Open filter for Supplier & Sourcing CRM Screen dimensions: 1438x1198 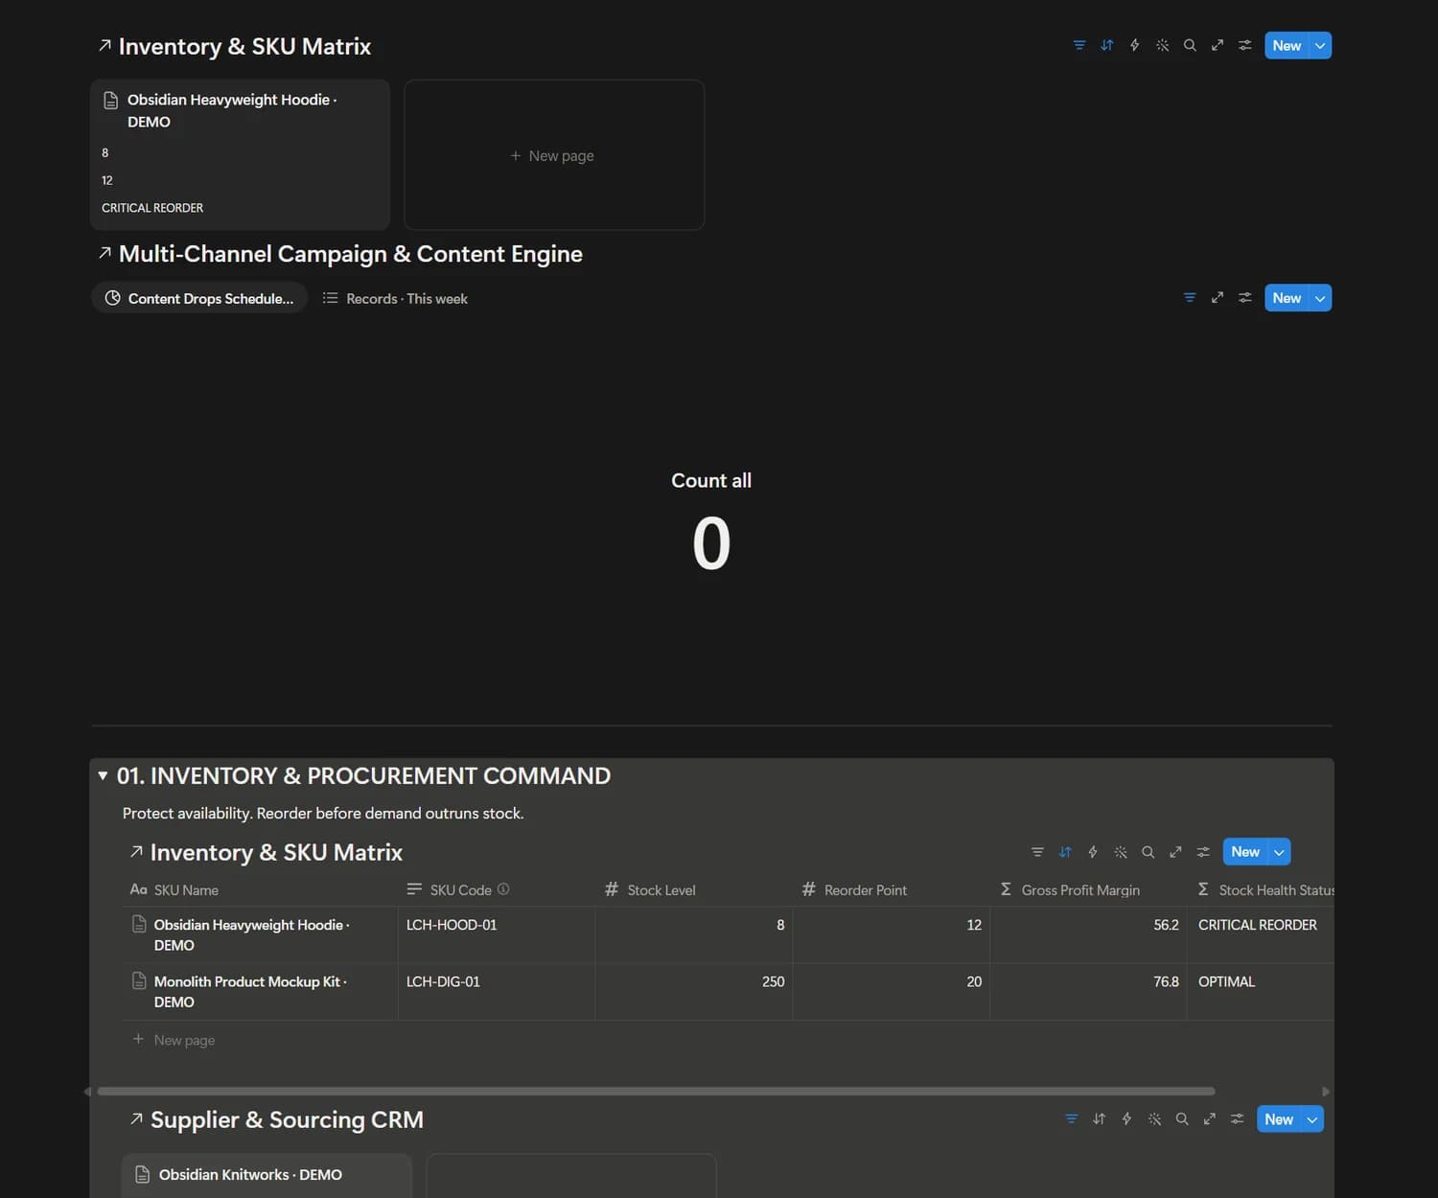pyautogui.click(x=1072, y=1119)
